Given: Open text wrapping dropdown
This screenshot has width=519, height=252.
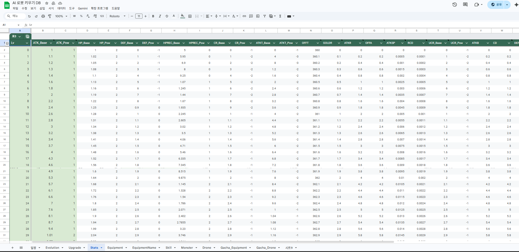Looking at the screenshot, I should [x=226, y=16].
